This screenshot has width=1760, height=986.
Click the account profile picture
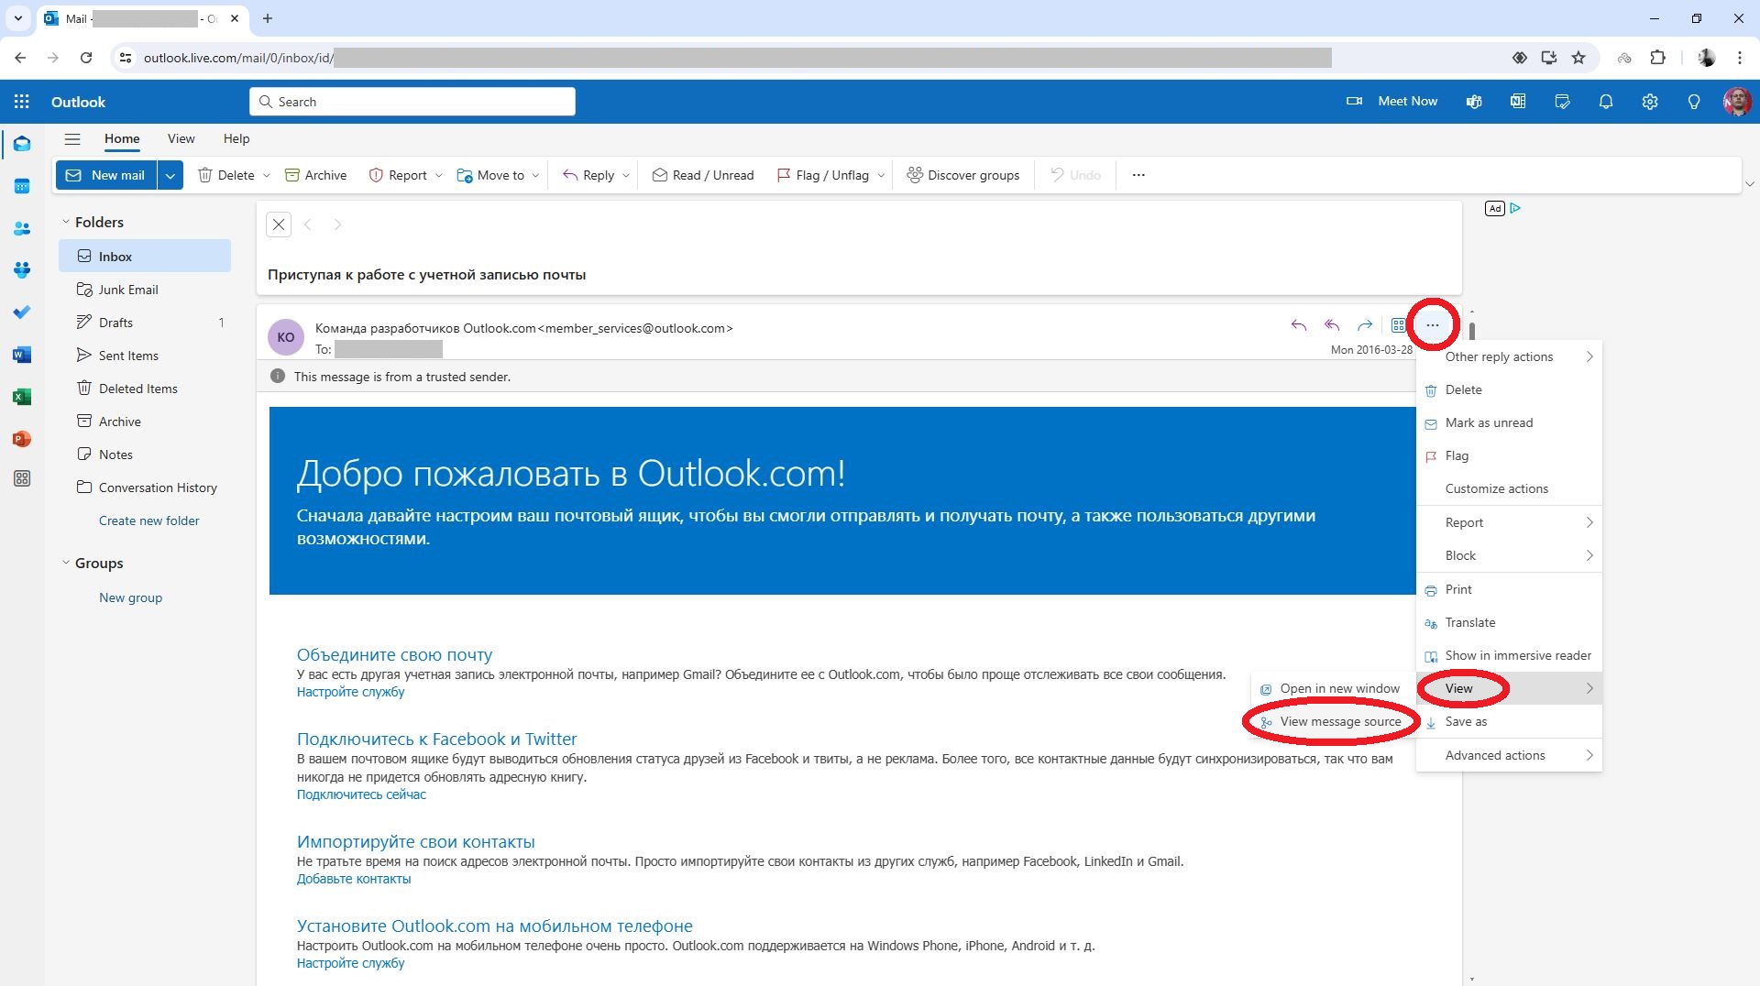[1737, 102]
